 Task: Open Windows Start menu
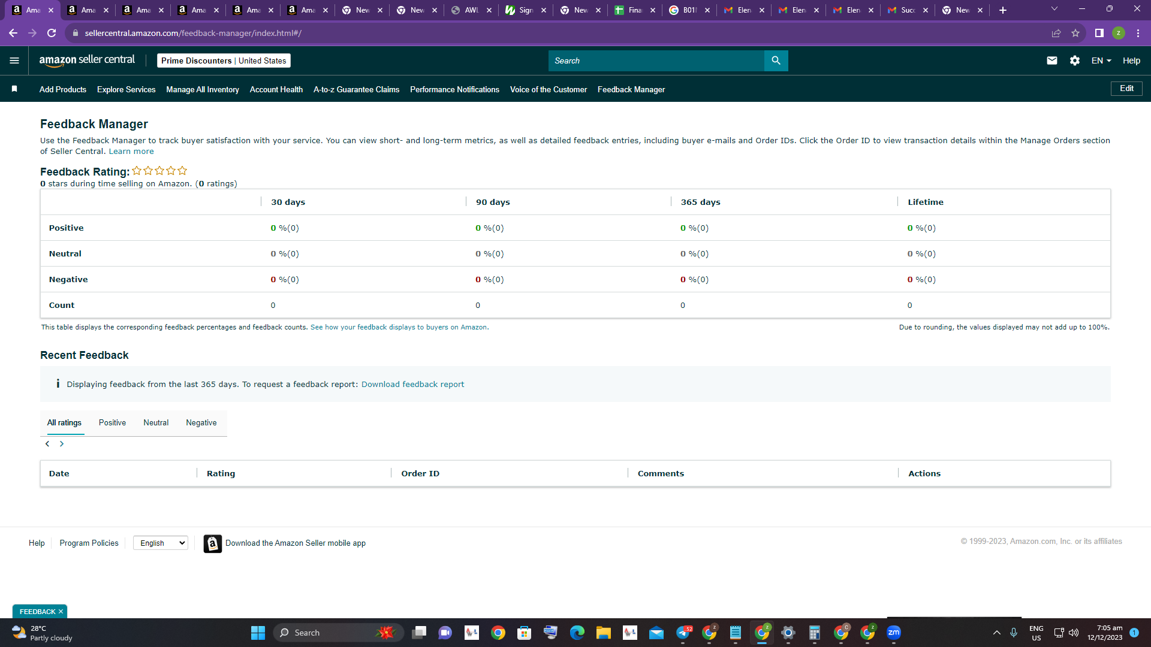[258, 633]
